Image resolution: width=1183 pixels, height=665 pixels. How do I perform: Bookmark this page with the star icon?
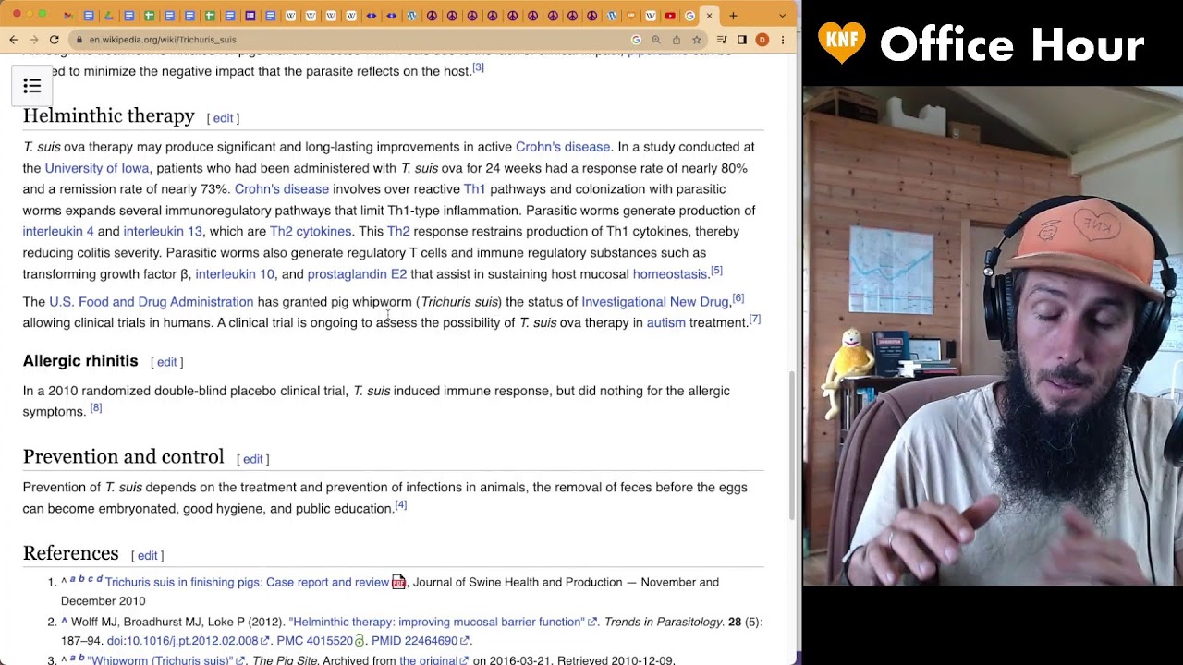pos(696,40)
